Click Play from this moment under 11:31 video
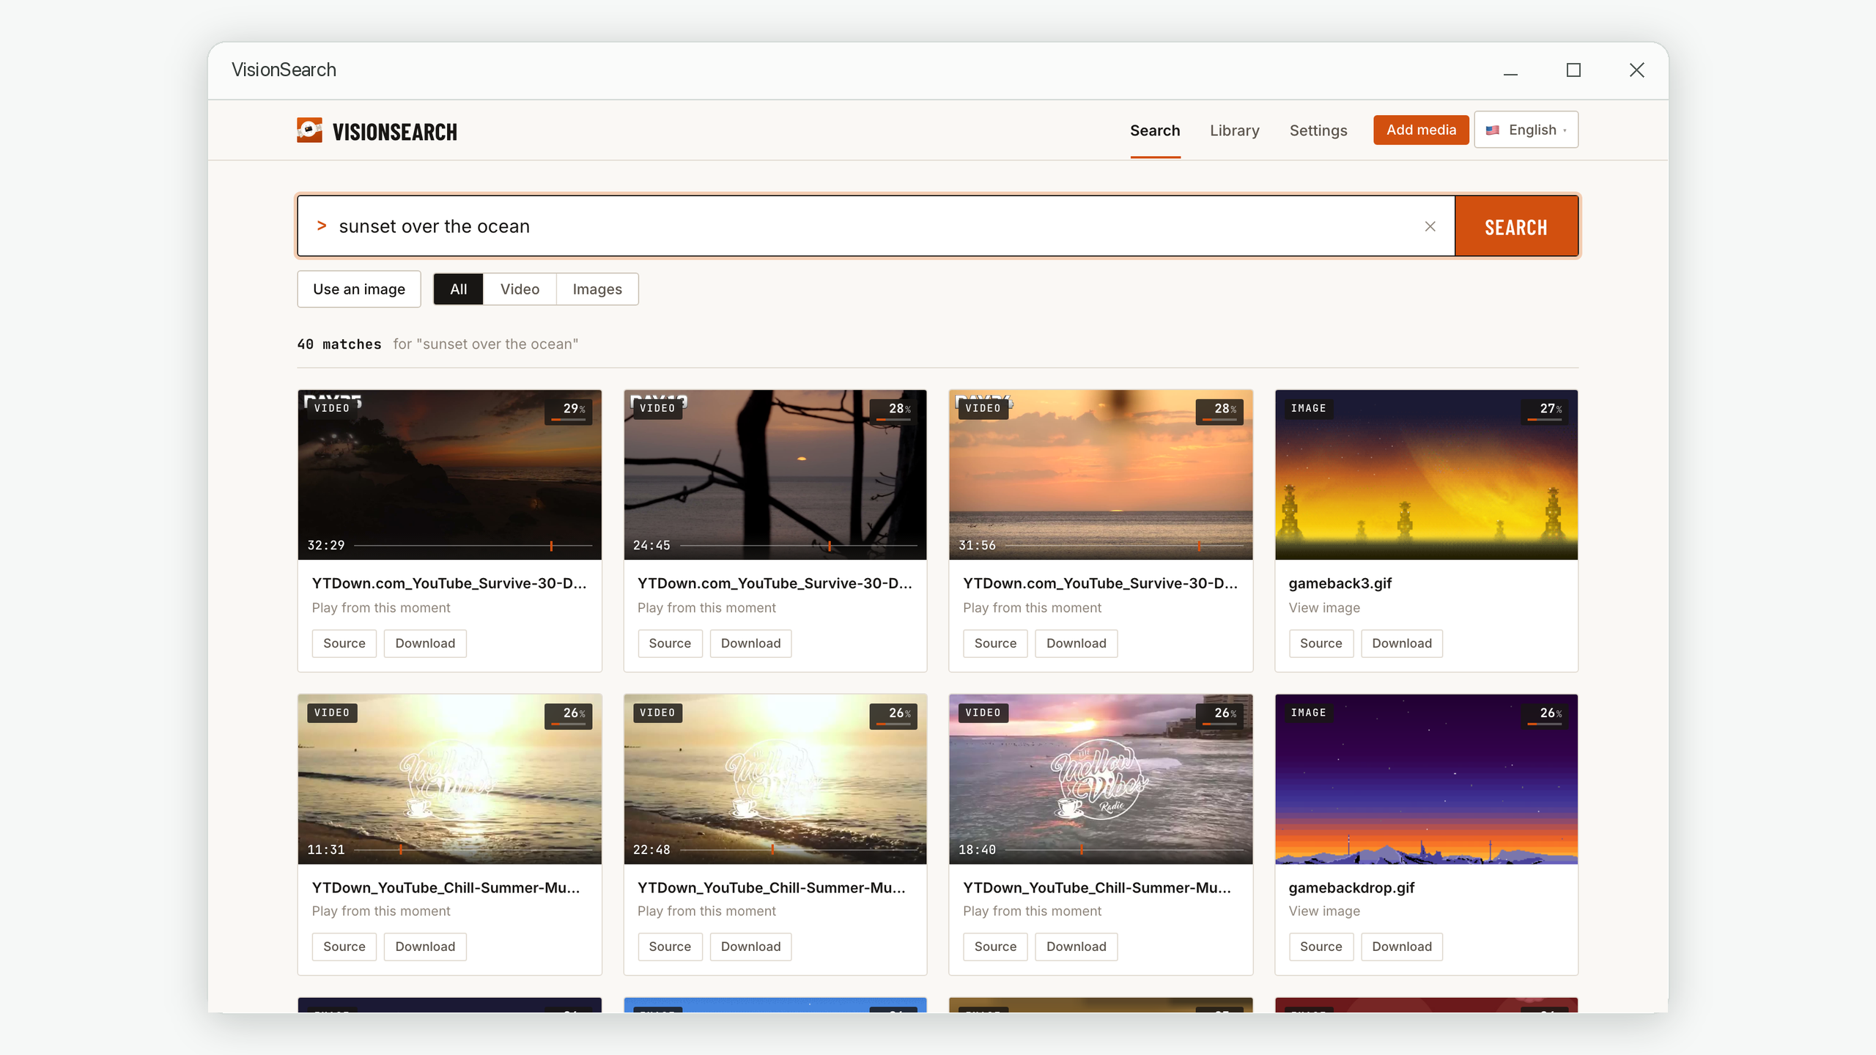The image size is (1876, 1055). tap(381, 911)
